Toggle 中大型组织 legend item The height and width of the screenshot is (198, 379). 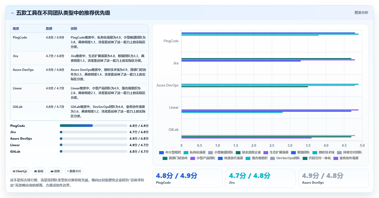[x=170, y=152]
